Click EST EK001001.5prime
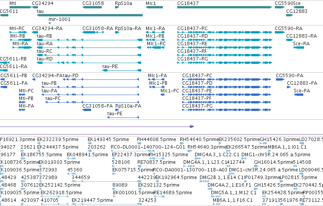The image size is (323, 206). pyautogui.click(x=115, y=196)
